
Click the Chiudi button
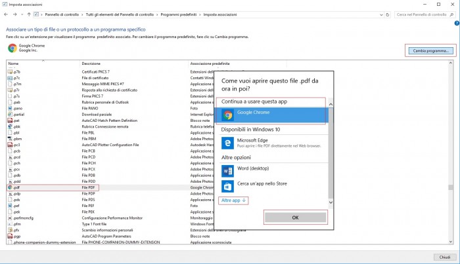[444, 257]
